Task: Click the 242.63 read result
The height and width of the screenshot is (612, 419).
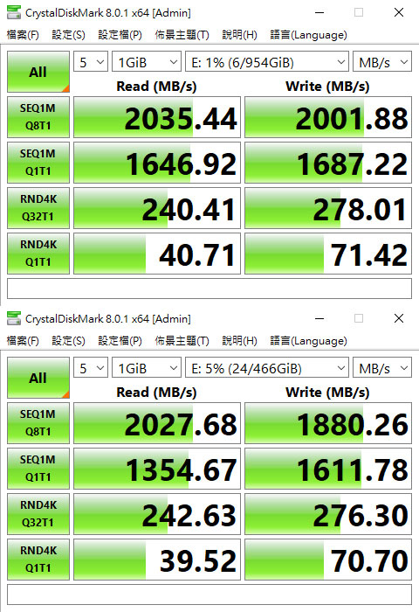Action: (157, 514)
